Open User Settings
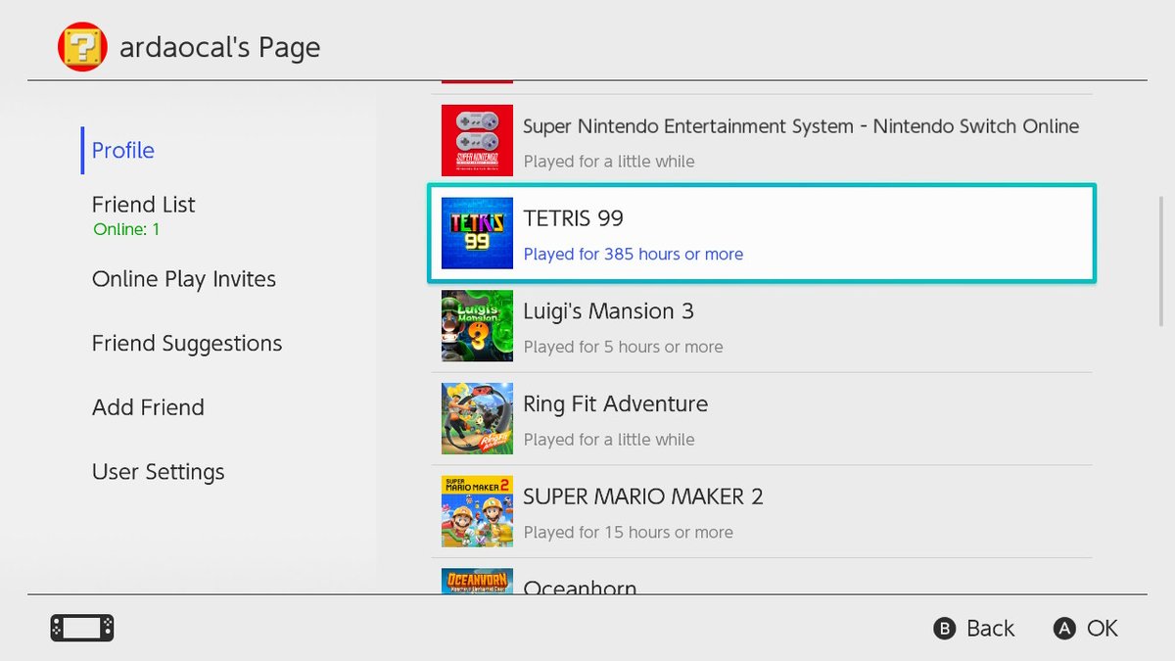Image resolution: width=1175 pixels, height=661 pixels. [x=159, y=472]
